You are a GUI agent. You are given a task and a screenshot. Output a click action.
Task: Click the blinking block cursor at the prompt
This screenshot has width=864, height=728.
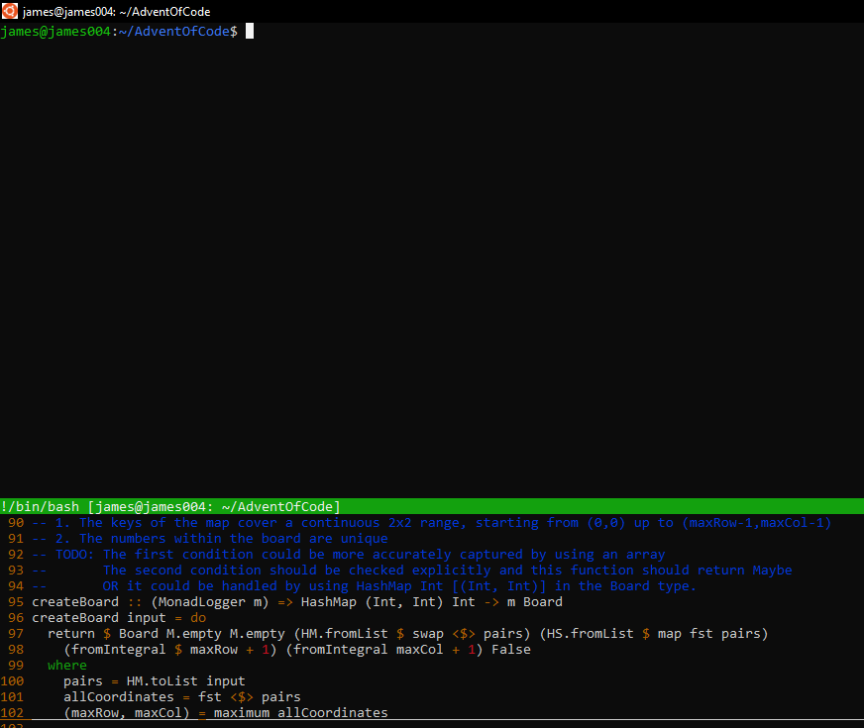(x=249, y=31)
